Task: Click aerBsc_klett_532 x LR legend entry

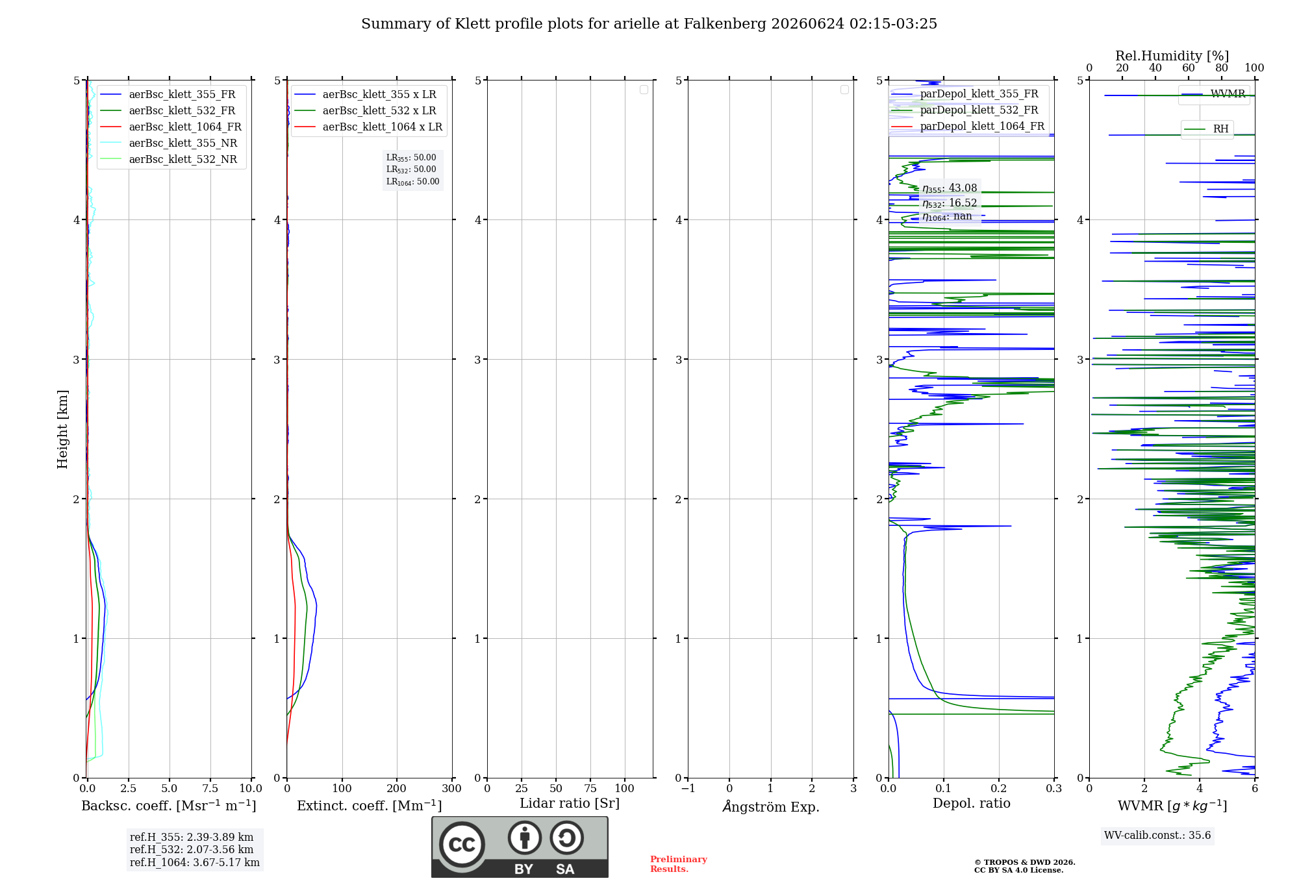Action: click(x=368, y=111)
